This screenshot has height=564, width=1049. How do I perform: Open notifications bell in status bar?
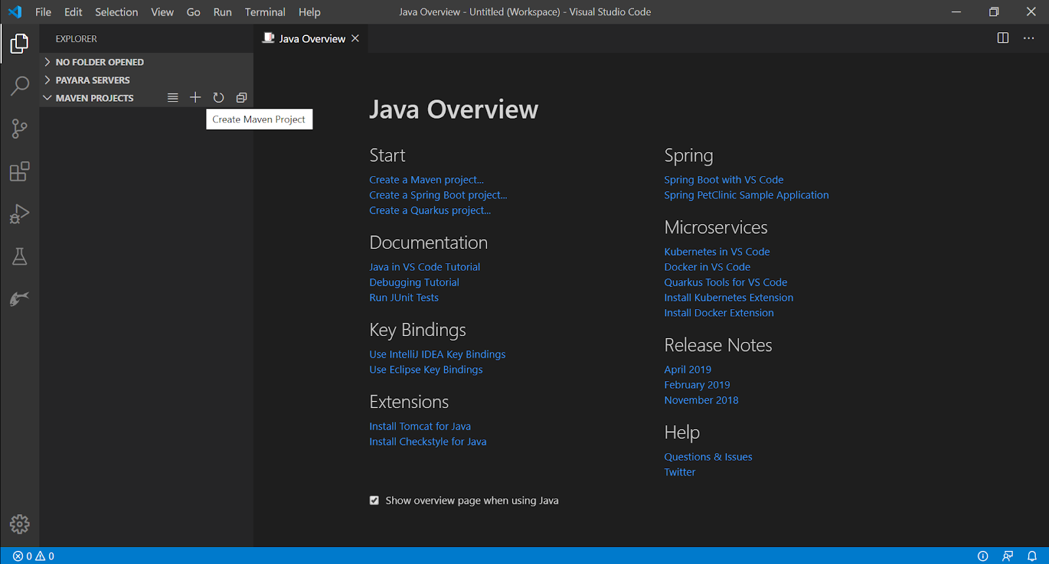tap(1031, 556)
